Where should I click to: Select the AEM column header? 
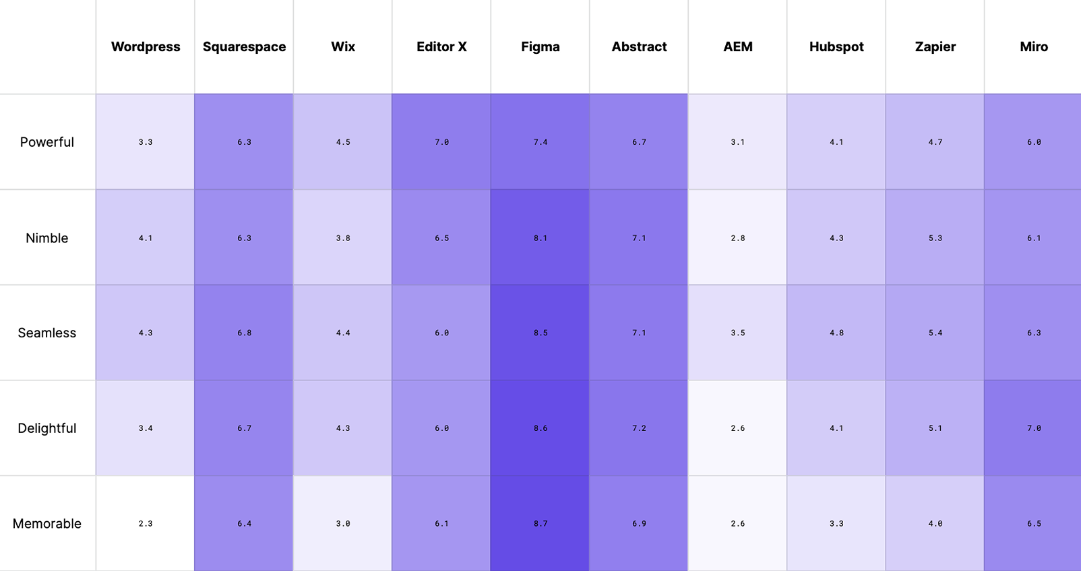[x=738, y=46]
